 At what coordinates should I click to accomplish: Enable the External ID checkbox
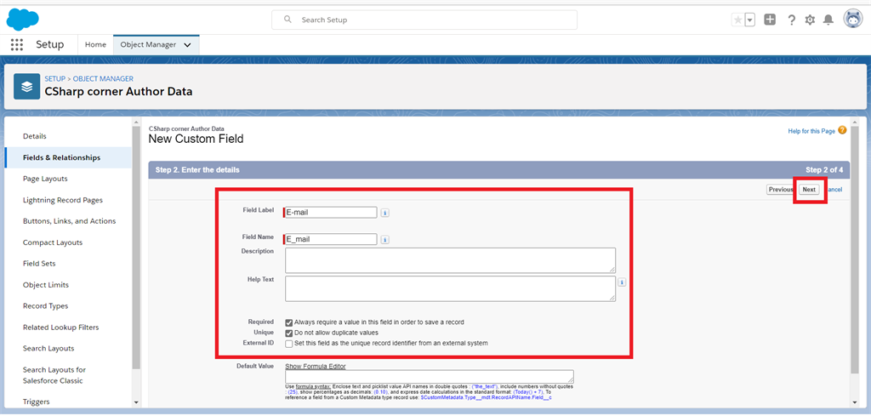click(289, 344)
